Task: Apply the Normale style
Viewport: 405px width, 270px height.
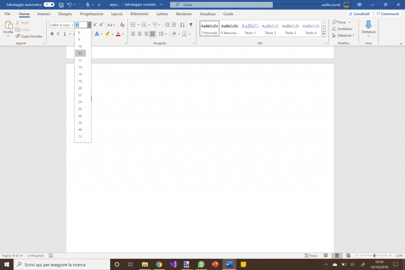Action: 210,28
